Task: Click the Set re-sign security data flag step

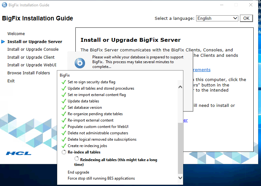Action: click(x=91, y=82)
